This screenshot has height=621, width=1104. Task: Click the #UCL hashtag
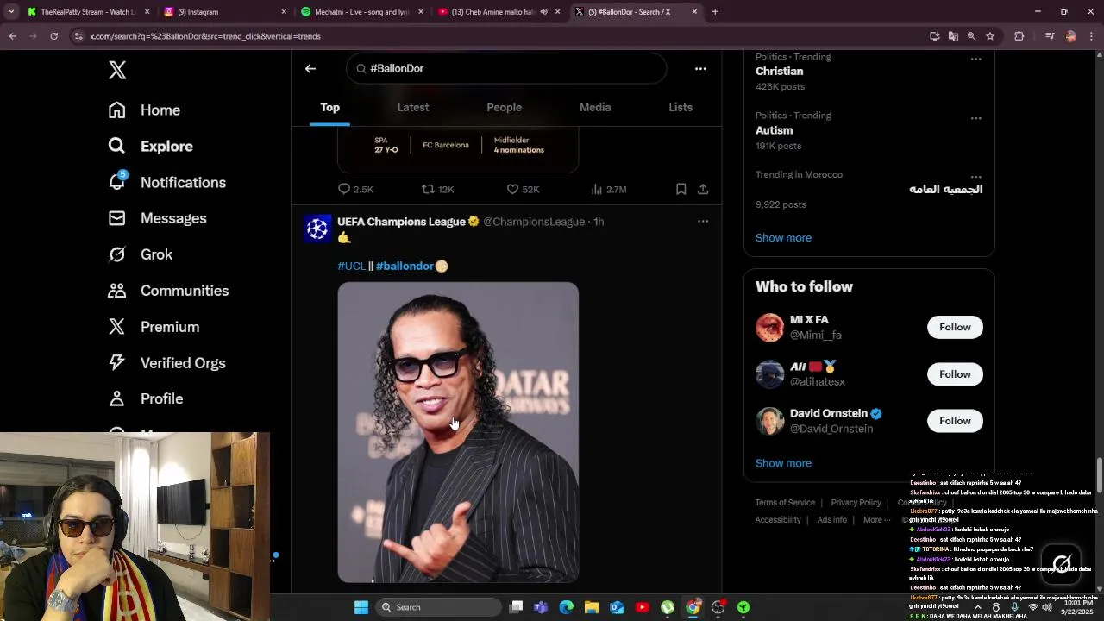[351, 266]
